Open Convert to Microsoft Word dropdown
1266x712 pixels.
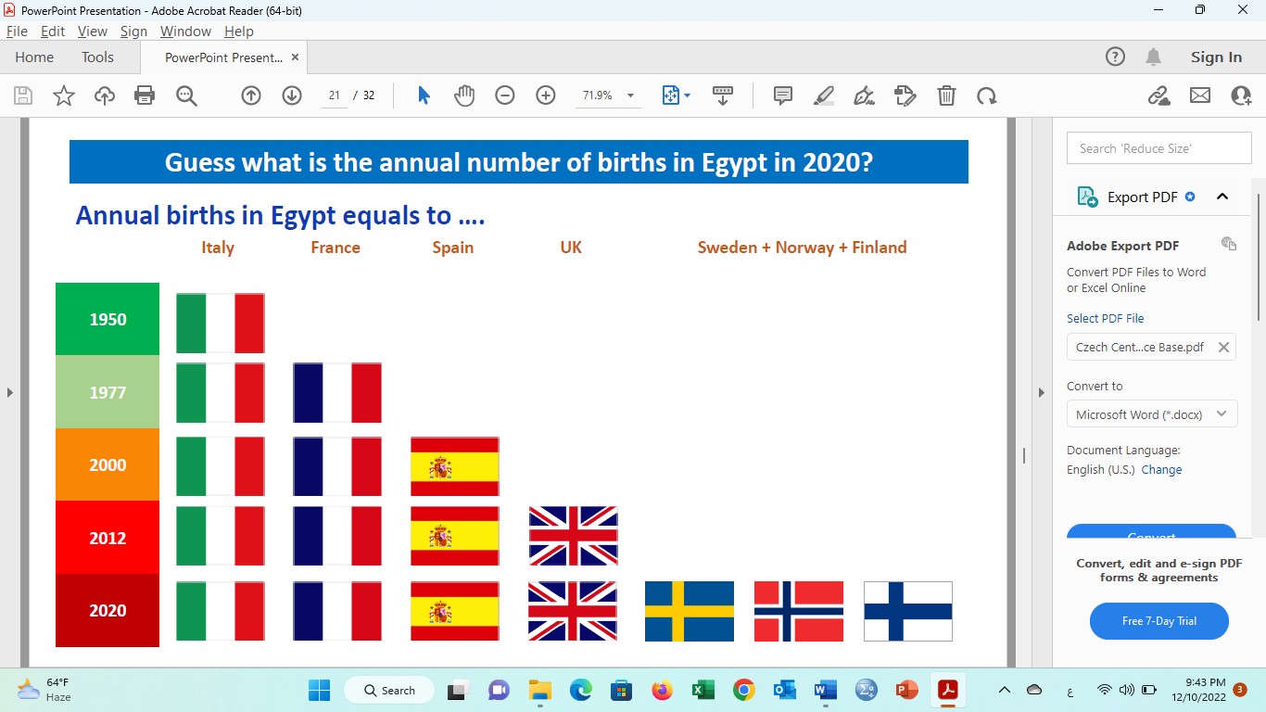coord(1152,414)
